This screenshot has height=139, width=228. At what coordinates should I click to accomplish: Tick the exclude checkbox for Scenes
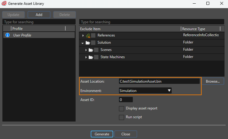coord(96,50)
